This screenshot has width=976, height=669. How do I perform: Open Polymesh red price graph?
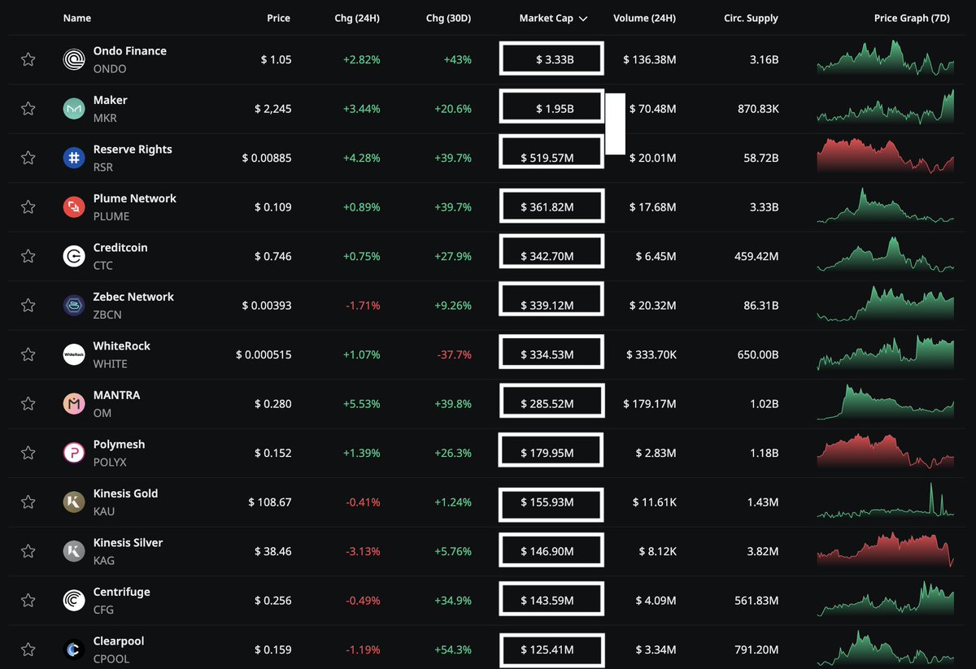(x=885, y=452)
